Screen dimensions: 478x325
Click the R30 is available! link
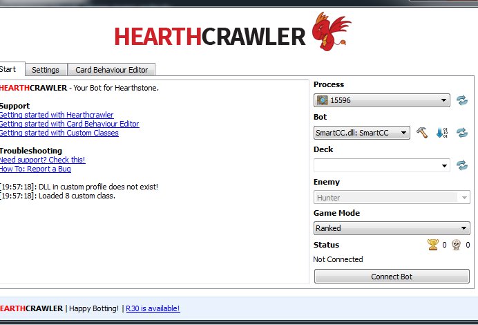point(153,308)
